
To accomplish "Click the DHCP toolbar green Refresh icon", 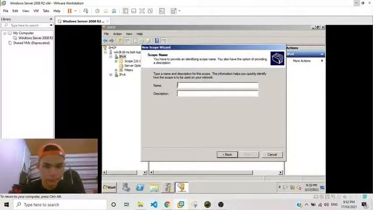I will coord(142,41).
